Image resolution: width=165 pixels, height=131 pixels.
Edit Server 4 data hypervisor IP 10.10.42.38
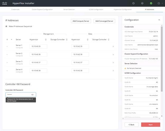[80, 70]
